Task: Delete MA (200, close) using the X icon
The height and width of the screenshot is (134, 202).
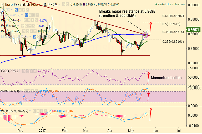Action: click(36, 20)
